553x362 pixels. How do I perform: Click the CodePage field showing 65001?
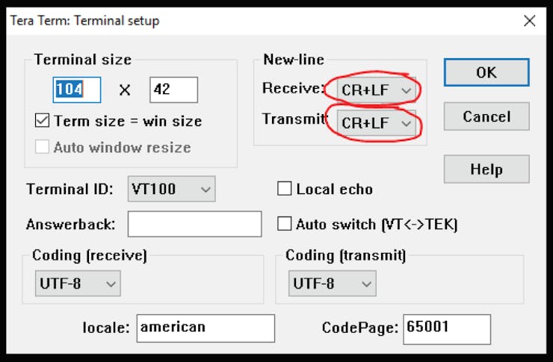click(x=447, y=329)
